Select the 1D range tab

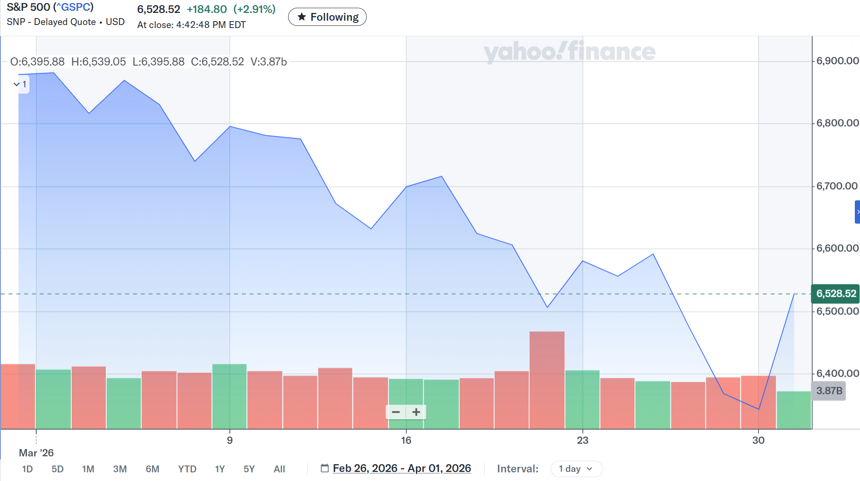coord(27,469)
